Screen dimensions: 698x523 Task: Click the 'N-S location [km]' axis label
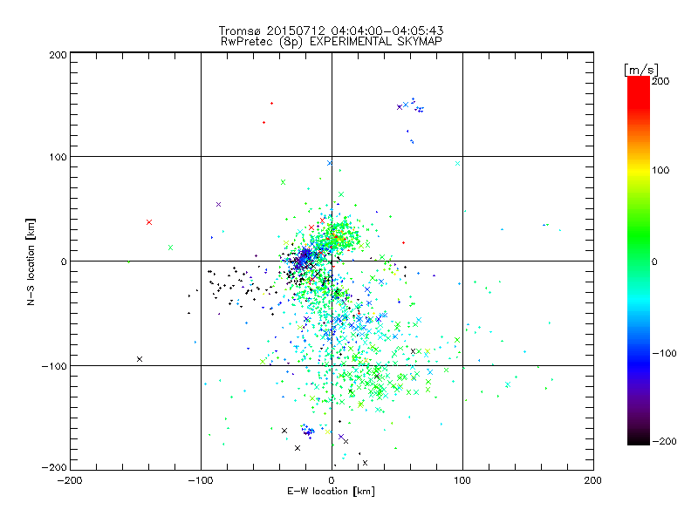coord(31,261)
